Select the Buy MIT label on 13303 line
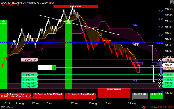Image resolution: width=174 pixels, height=109 pixels. click(x=30, y=86)
